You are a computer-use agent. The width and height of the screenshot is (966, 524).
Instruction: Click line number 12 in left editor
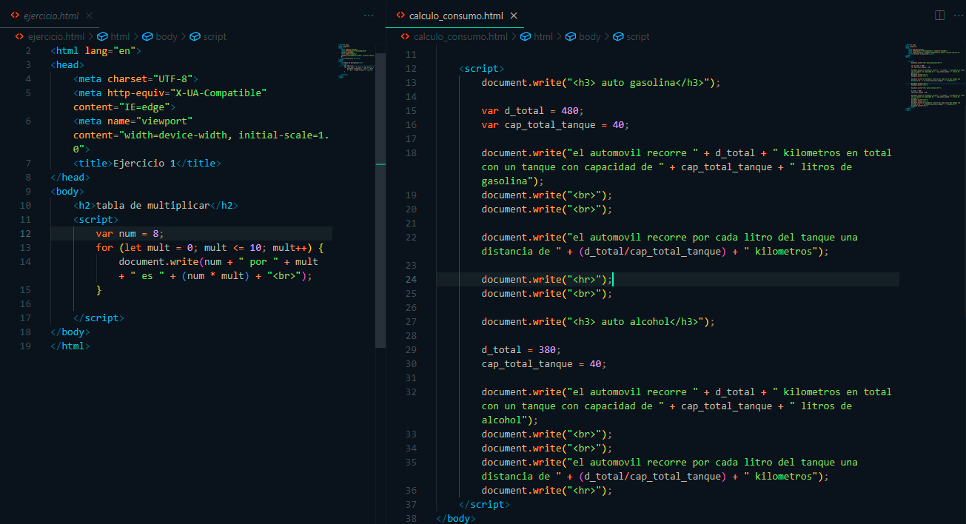click(x=26, y=233)
